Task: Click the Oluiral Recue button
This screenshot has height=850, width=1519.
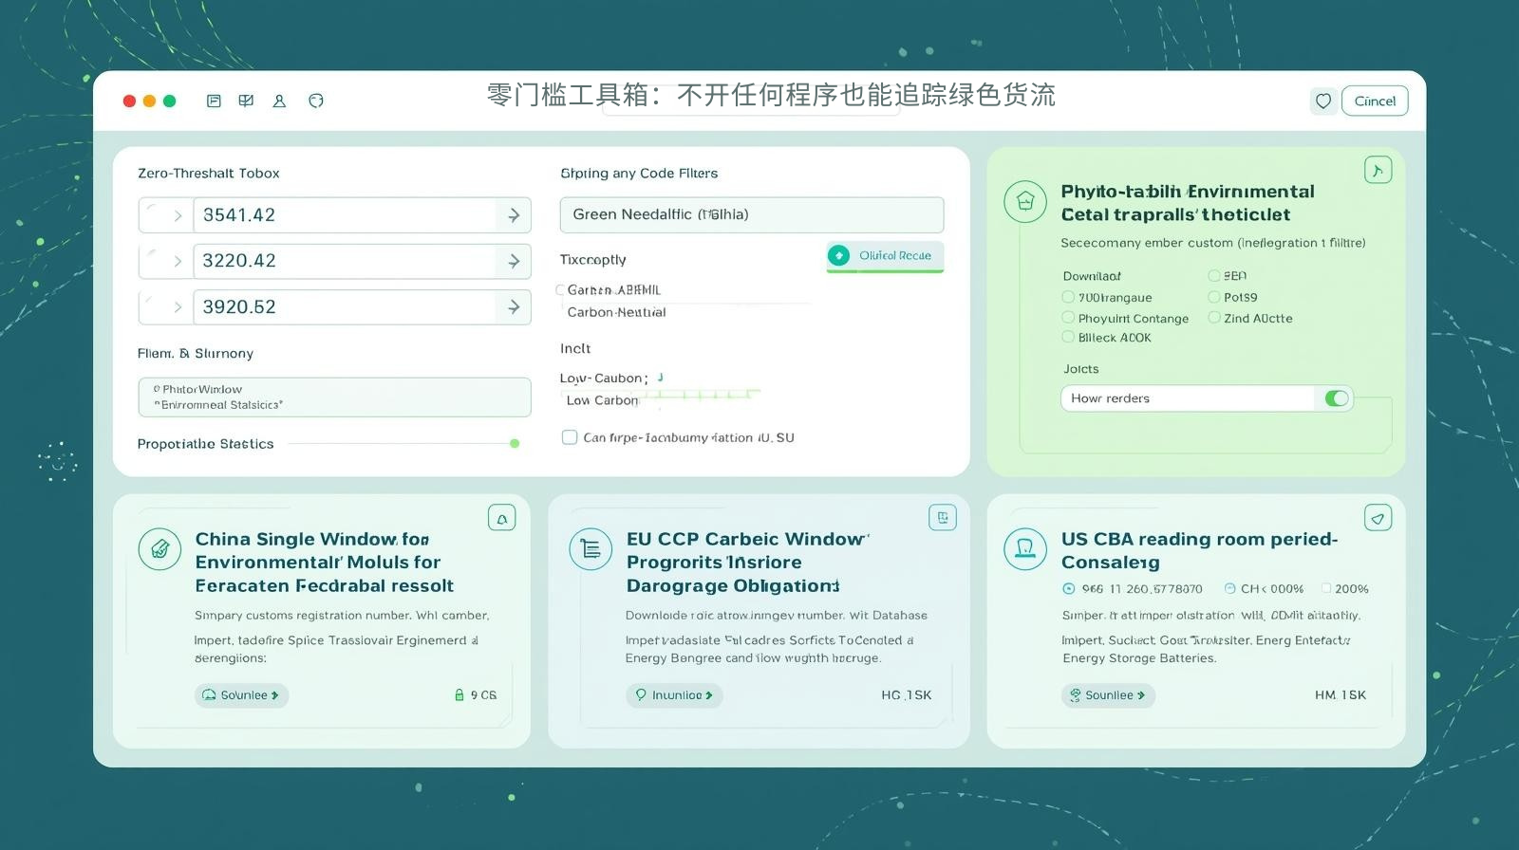Action: point(885,255)
